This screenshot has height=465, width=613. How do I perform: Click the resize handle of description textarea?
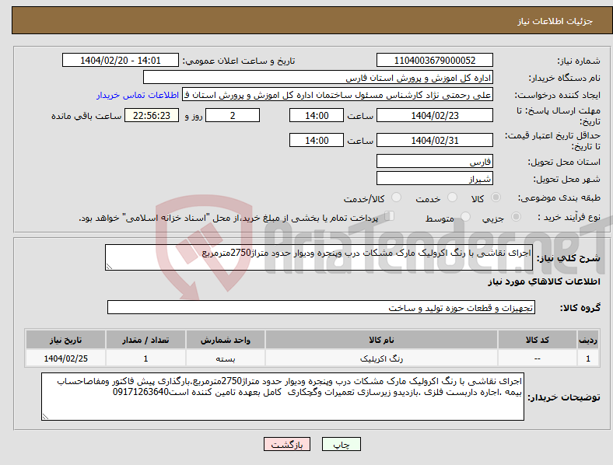109,267
